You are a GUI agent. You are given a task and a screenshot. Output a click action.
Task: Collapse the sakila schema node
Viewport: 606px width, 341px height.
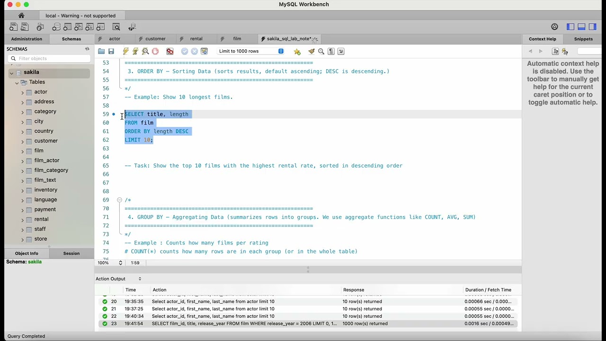[x=11, y=72]
